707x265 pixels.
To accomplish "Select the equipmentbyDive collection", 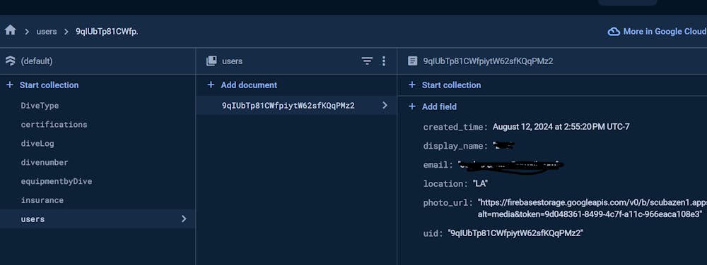I will pyautogui.click(x=57, y=181).
